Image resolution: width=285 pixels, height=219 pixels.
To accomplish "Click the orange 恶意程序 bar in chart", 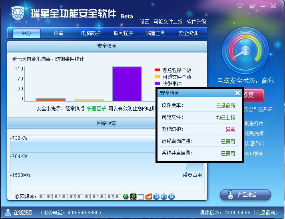I will [50, 100].
